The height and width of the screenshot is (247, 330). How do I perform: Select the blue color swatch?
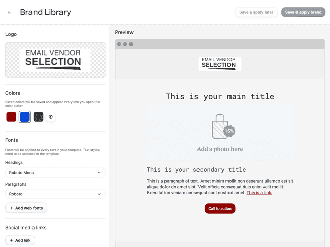pos(25,117)
